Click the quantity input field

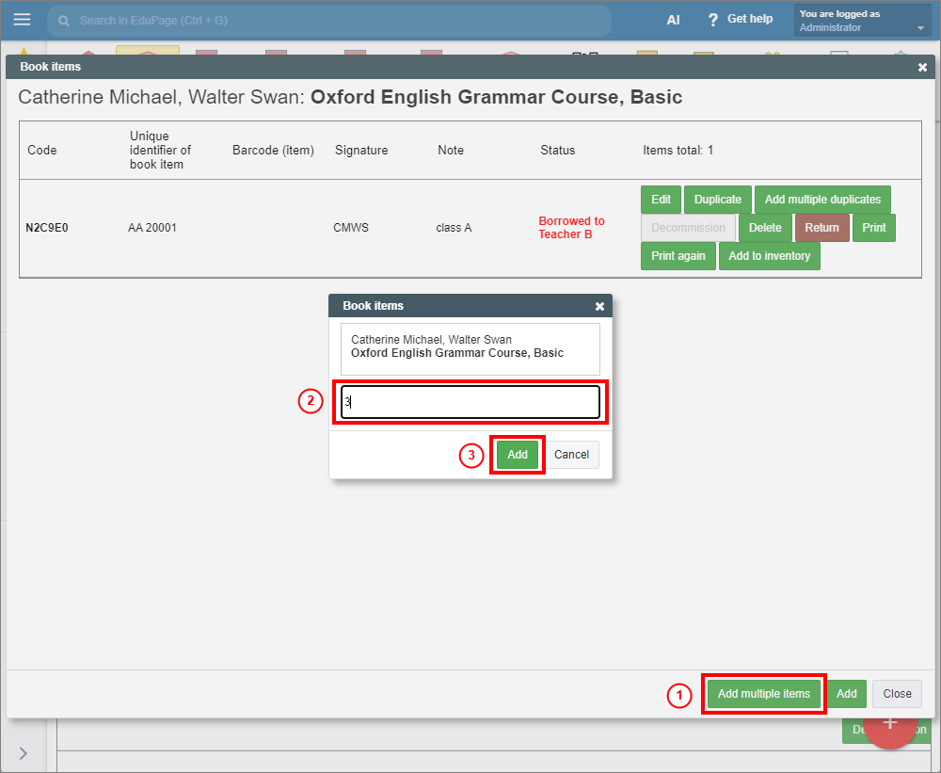tap(470, 402)
